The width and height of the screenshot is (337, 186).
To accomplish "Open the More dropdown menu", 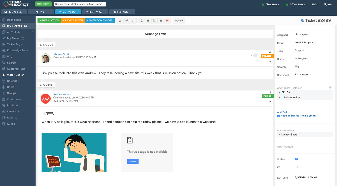I will coord(179,20).
